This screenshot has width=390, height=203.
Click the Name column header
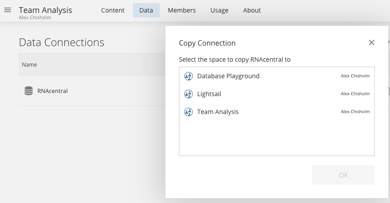(30, 65)
